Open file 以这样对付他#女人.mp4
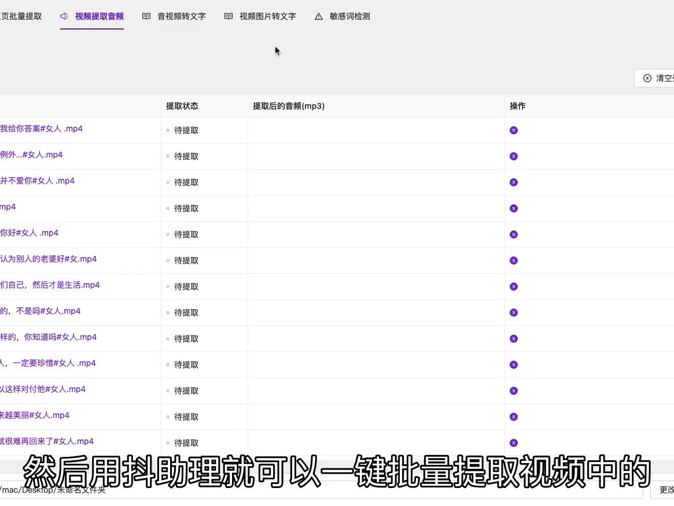 tap(43, 390)
